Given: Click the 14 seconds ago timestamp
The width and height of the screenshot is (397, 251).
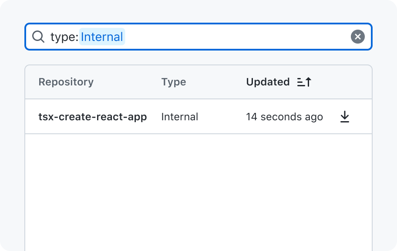Looking at the screenshot, I should point(285,117).
